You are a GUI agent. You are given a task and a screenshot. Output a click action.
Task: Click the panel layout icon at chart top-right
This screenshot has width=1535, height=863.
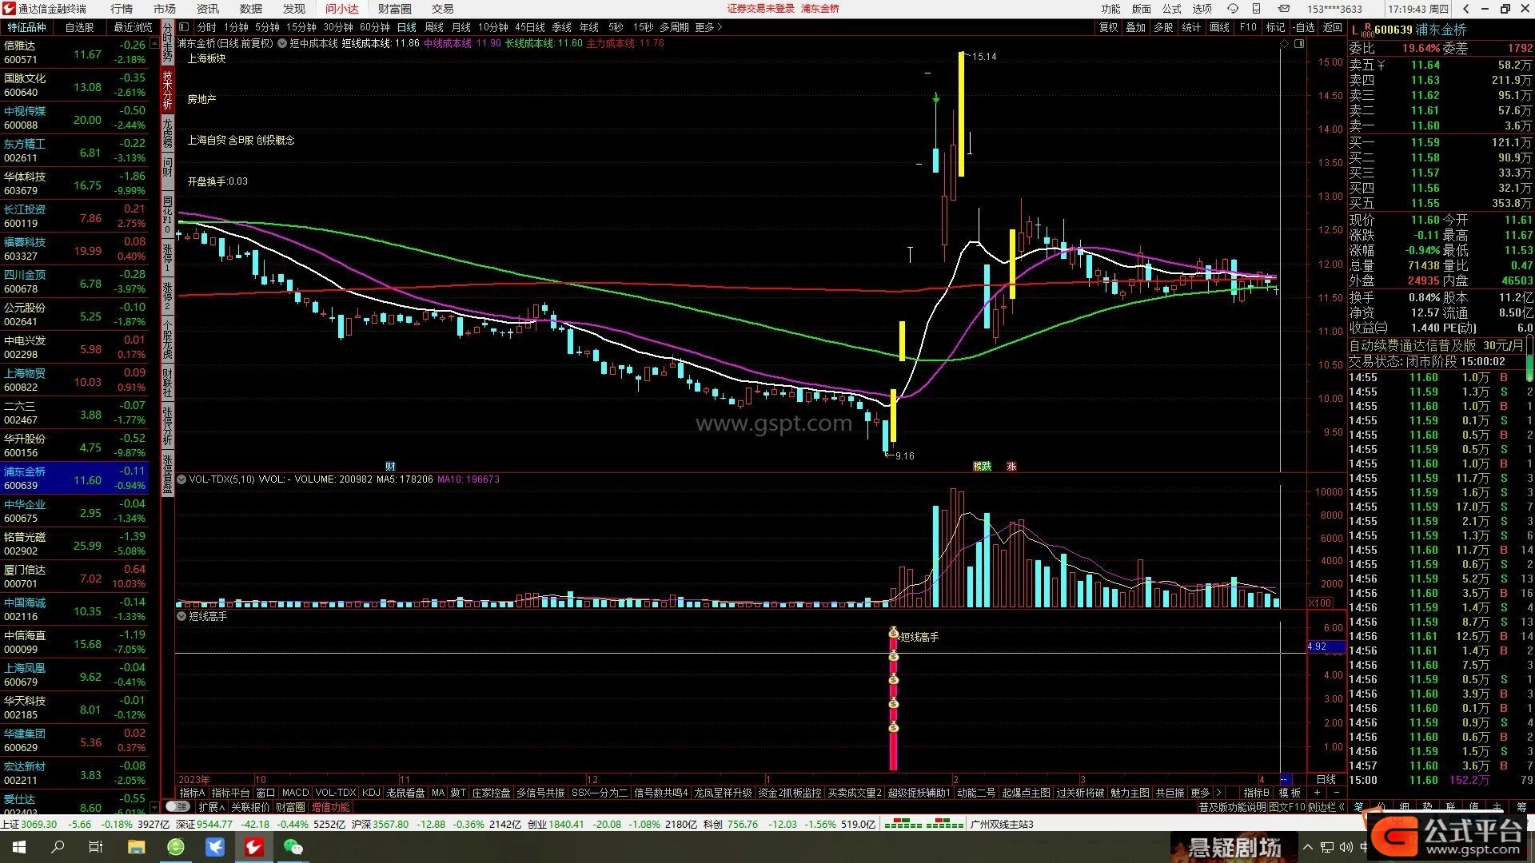(x=1299, y=44)
